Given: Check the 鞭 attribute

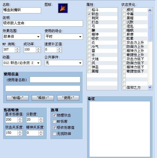Looking at the screenshot, I should point(89,30).
